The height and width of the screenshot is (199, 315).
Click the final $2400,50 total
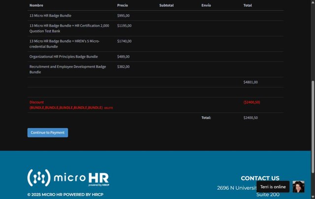(251, 118)
